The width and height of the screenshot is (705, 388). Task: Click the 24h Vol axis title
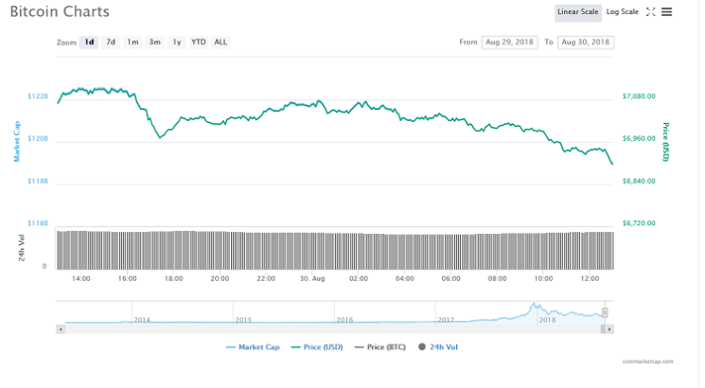[21, 248]
